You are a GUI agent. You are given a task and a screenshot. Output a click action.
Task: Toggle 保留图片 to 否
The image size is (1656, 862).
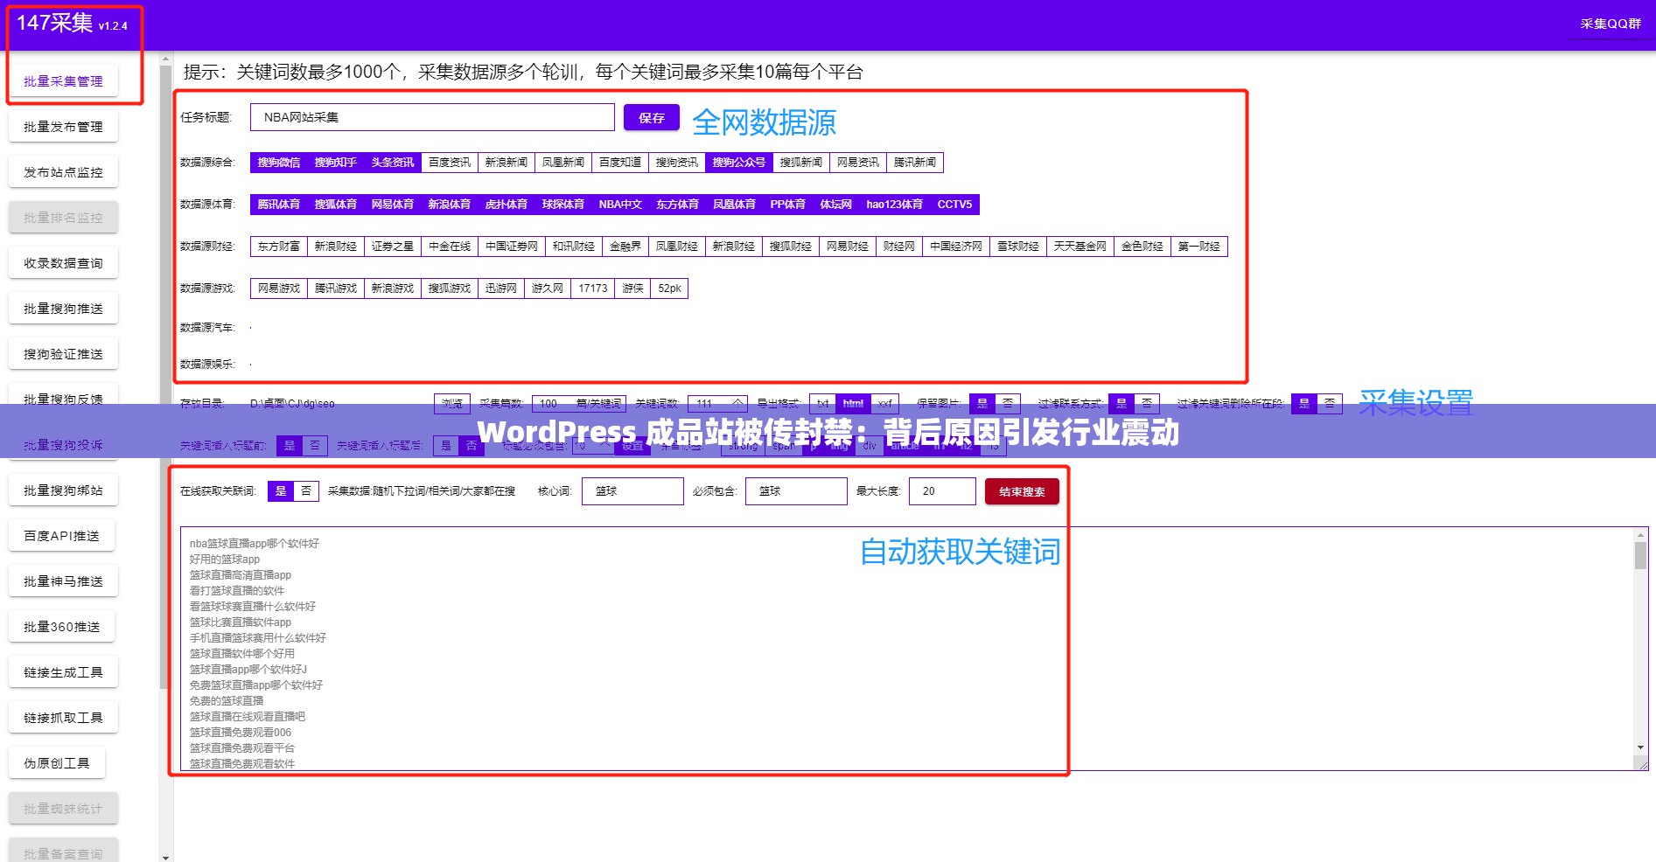(x=1008, y=403)
